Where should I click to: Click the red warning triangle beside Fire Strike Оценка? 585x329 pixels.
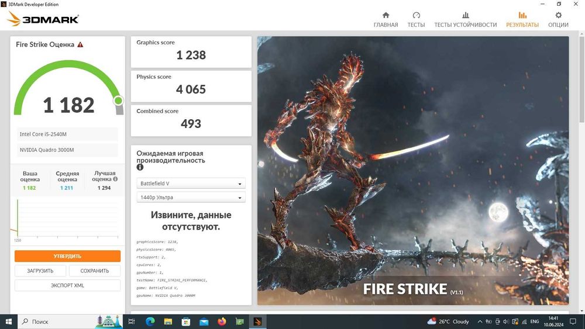pyautogui.click(x=80, y=44)
